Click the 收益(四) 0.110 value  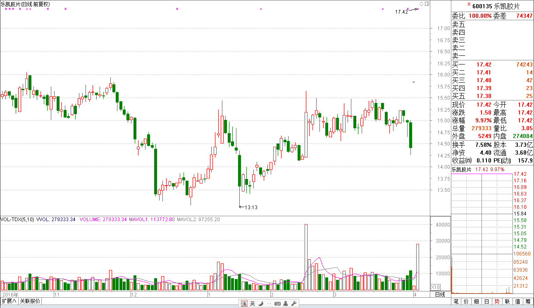[484, 160]
